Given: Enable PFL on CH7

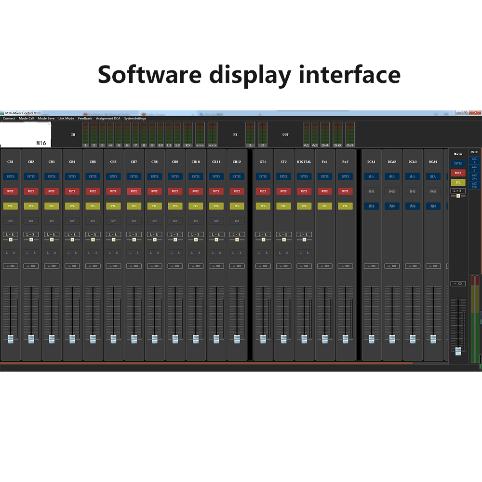Looking at the screenshot, I should (x=134, y=206).
